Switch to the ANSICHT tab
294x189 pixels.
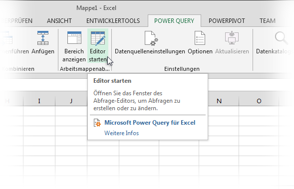click(x=59, y=21)
